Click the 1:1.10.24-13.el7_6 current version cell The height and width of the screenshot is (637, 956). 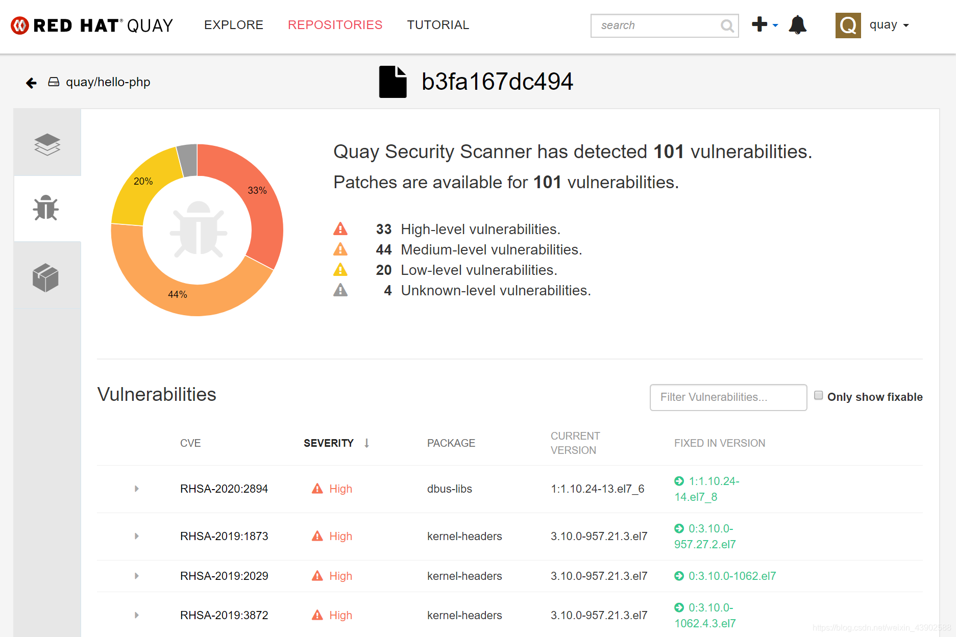coord(598,489)
